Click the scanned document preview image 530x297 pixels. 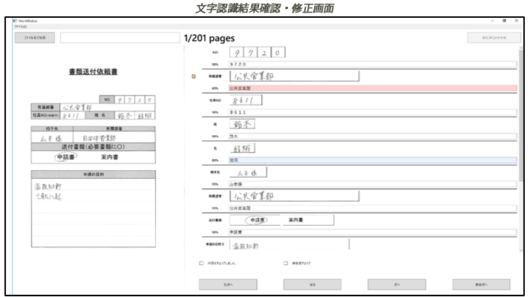pyautogui.click(x=94, y=157)
